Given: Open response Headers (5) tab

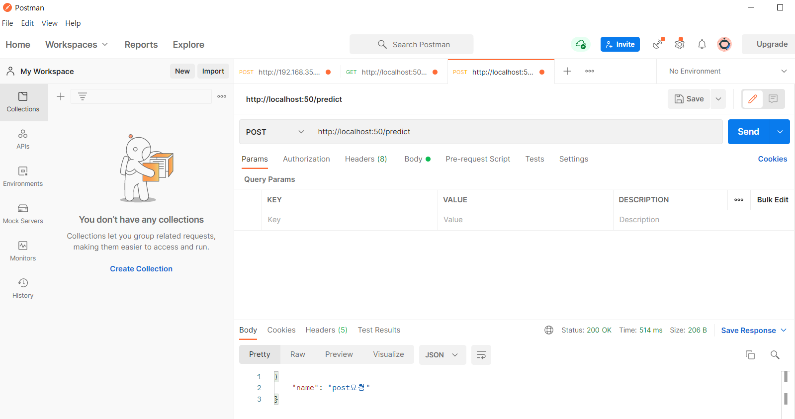Looking at the screenshot, I should [326, 330].
